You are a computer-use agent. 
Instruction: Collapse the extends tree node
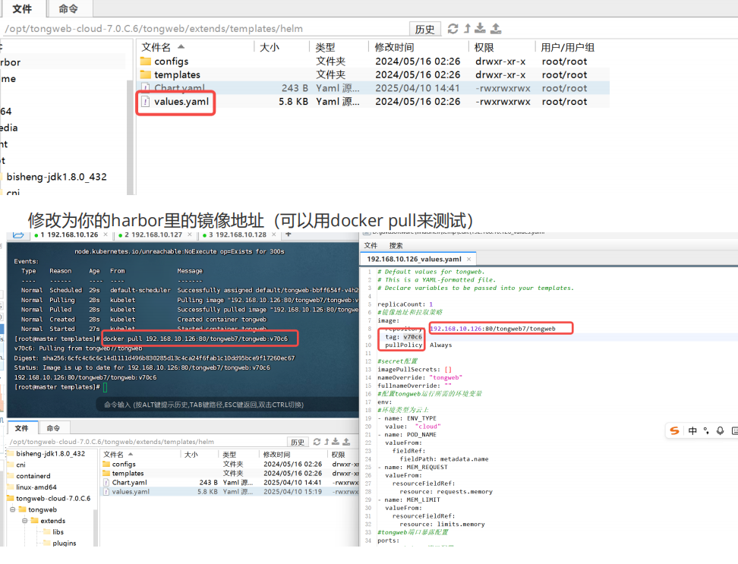24,521
